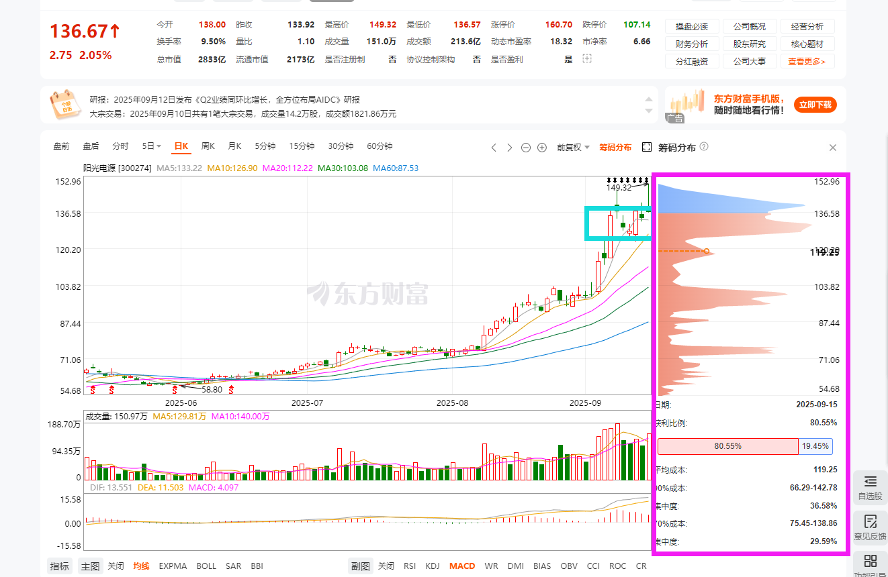Zoom out the K-line chart with the minus icon

(x=526, y=147)
